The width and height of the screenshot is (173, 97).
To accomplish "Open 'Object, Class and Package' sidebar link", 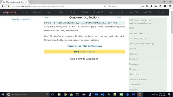I will 141,44.
